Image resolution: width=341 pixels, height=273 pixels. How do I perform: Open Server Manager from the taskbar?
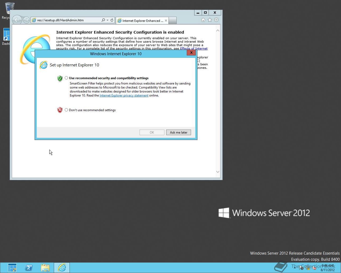pos(12,268)
